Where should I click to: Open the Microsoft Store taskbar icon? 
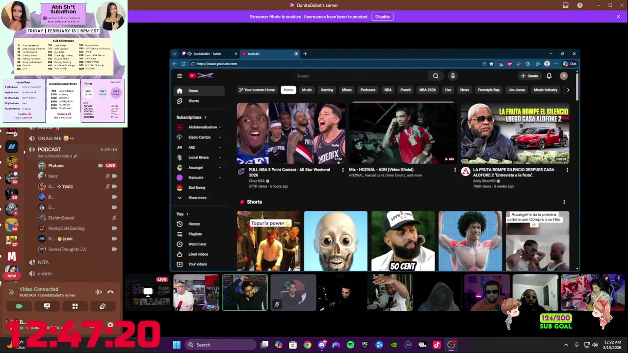click(293, 345)
